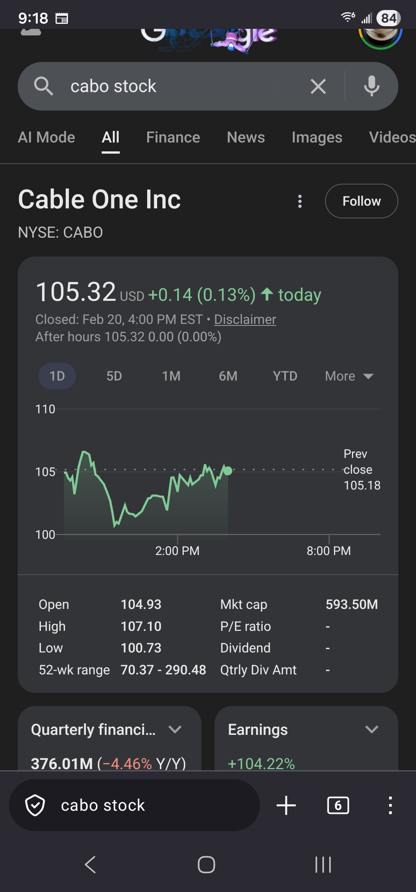Viewport: 416px width, 892px height.
Task: Tap the microphone voice search icon
Action: point(372,86)
